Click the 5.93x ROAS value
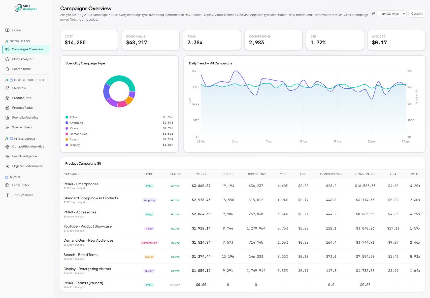The height and width of the screenshot is (298, 430). (x=415, y=256)
